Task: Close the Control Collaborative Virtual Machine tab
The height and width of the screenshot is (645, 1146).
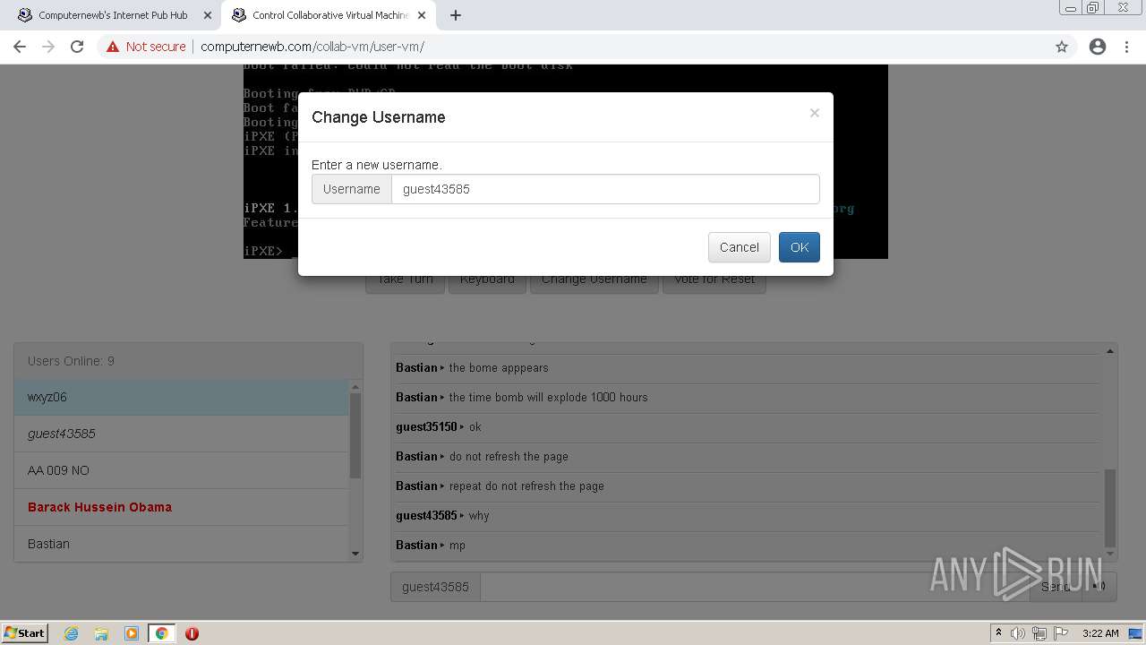Action: [x=422, y=15]
